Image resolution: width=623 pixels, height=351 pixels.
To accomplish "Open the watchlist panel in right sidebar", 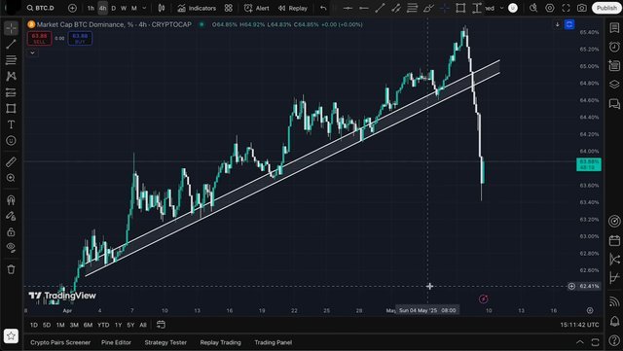I will tap(614, 28).
